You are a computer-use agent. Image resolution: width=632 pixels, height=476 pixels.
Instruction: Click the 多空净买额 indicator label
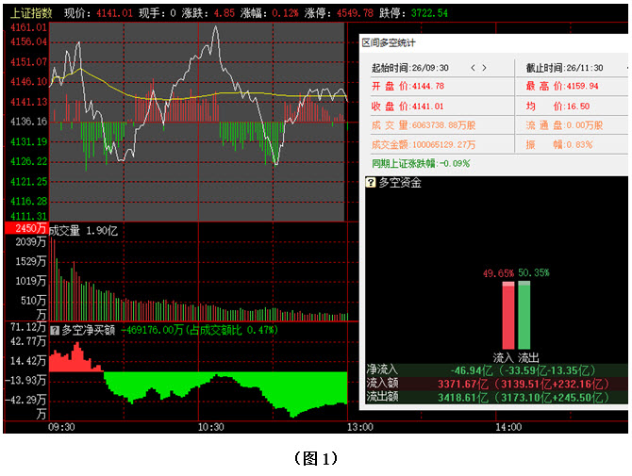(x=89, y=330)
